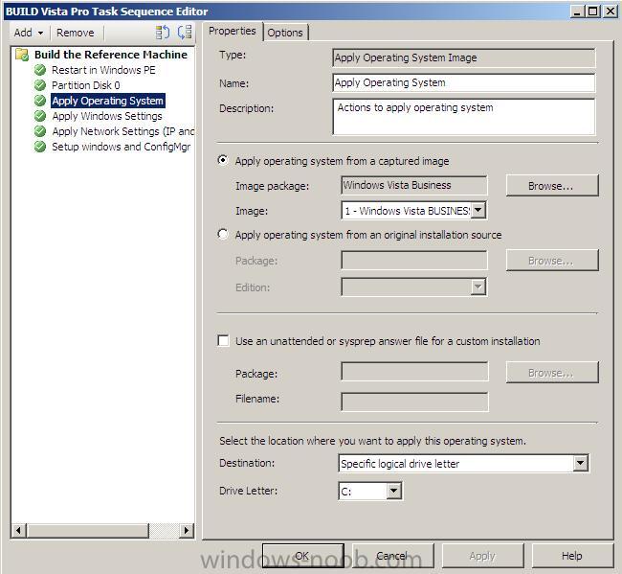Image resolution: width=622 pixels, height=574 pixels.
Task: Click green check icon beside Apply Operating System
Action: (40, 101)
